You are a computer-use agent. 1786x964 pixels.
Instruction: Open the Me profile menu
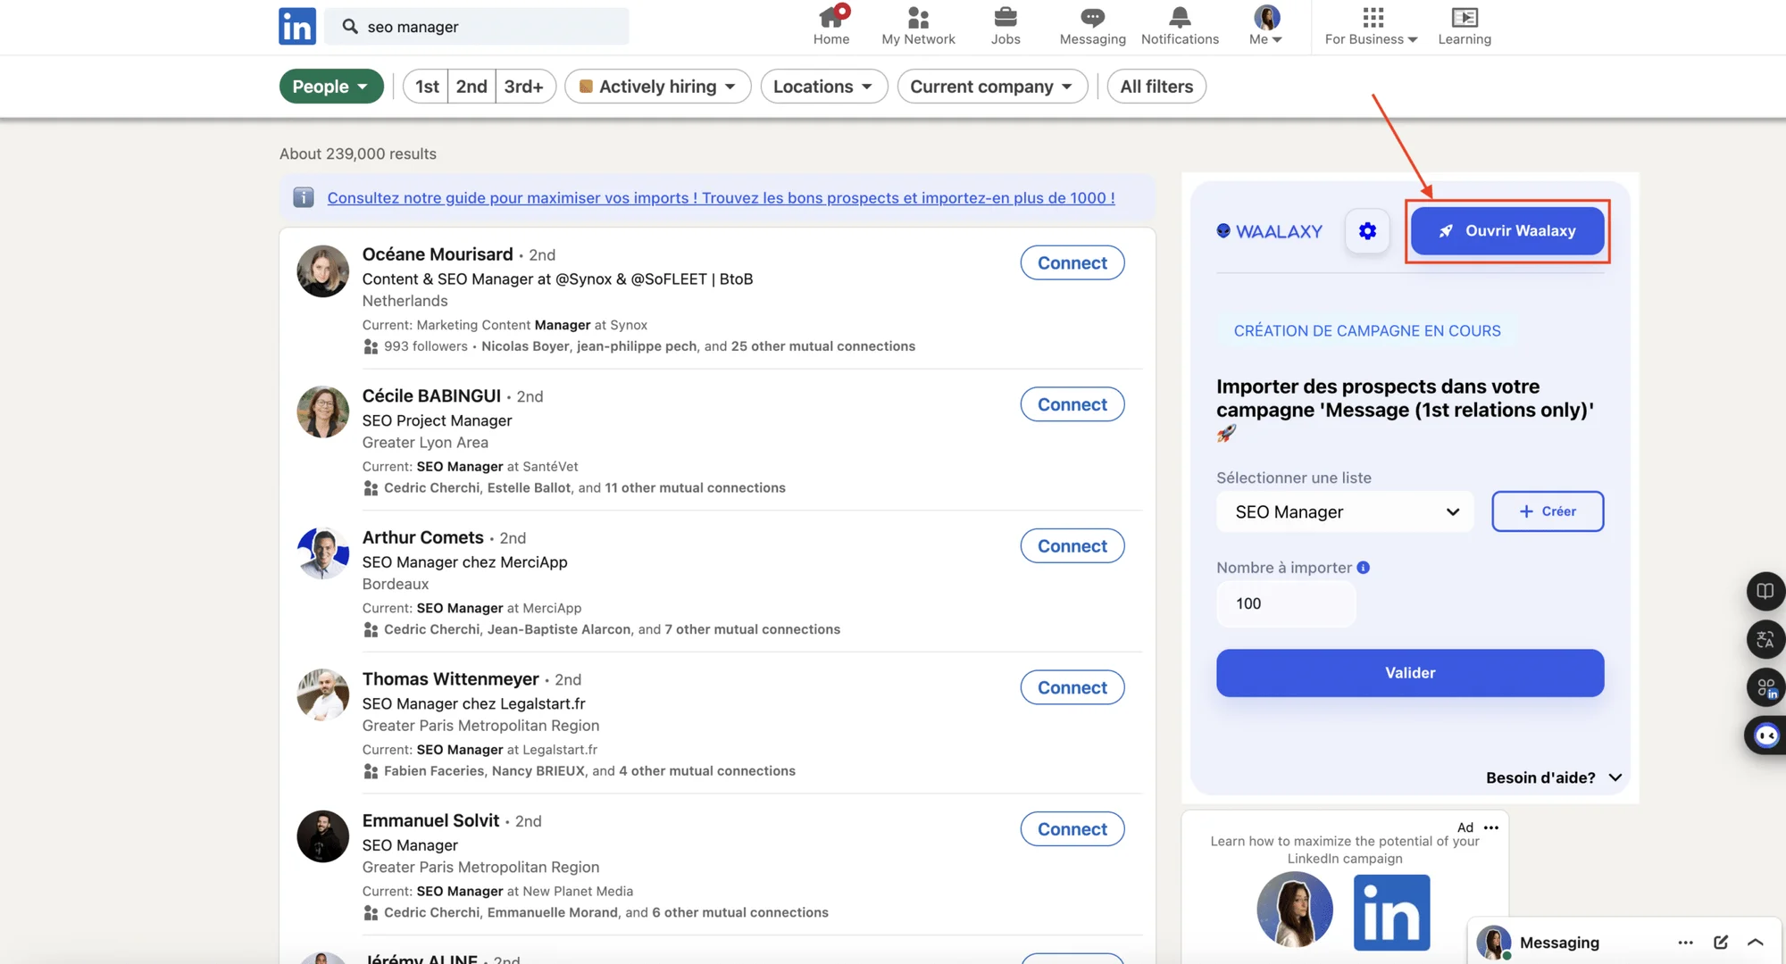coord(1266,26)
